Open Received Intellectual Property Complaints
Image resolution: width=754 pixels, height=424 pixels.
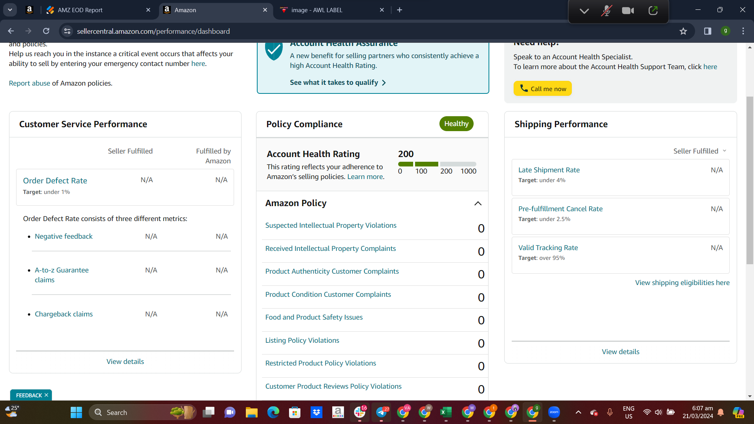tap(331, 249)
